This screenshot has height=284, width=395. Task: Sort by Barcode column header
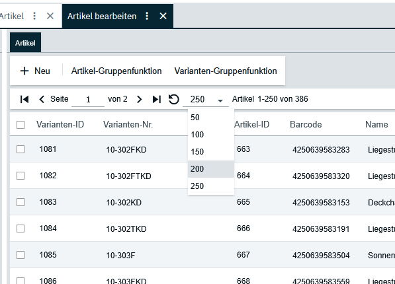coord(306,125)
